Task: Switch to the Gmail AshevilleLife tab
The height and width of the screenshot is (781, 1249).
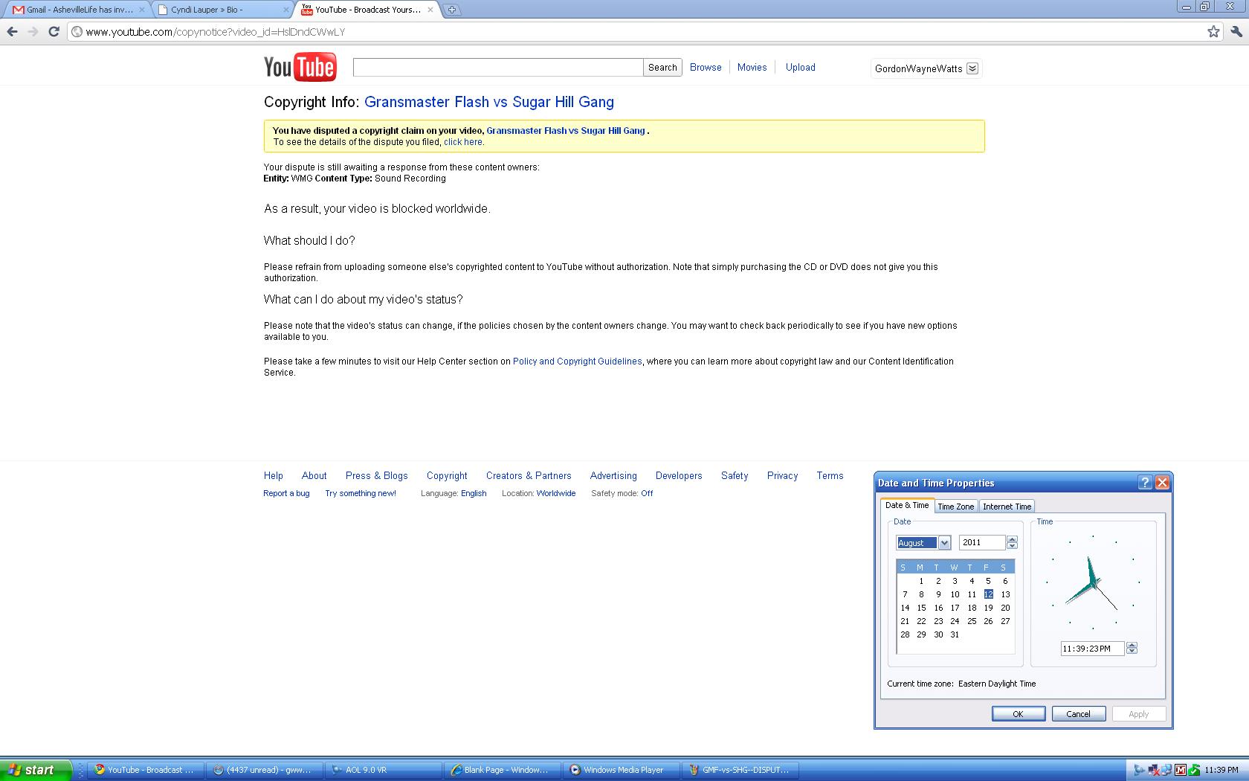Action: [x=77, y=10]
